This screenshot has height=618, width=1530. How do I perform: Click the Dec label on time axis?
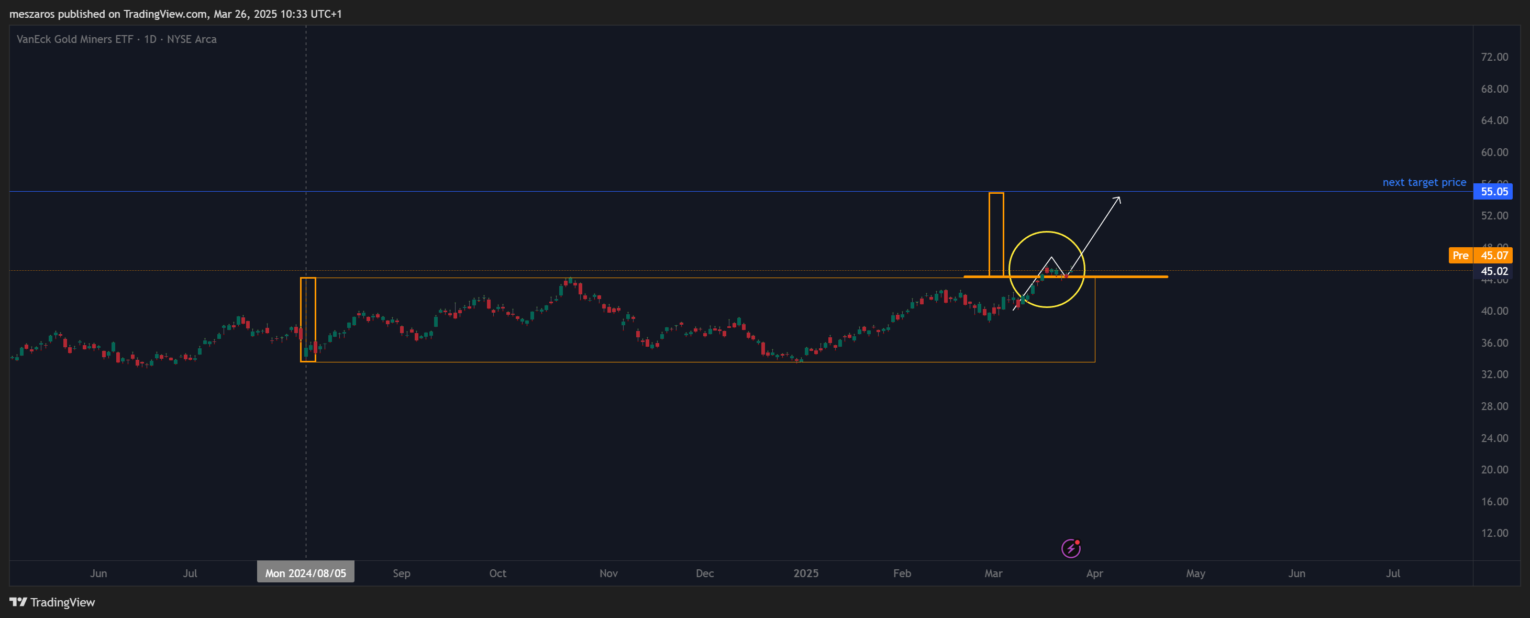(x=704, y=573)
